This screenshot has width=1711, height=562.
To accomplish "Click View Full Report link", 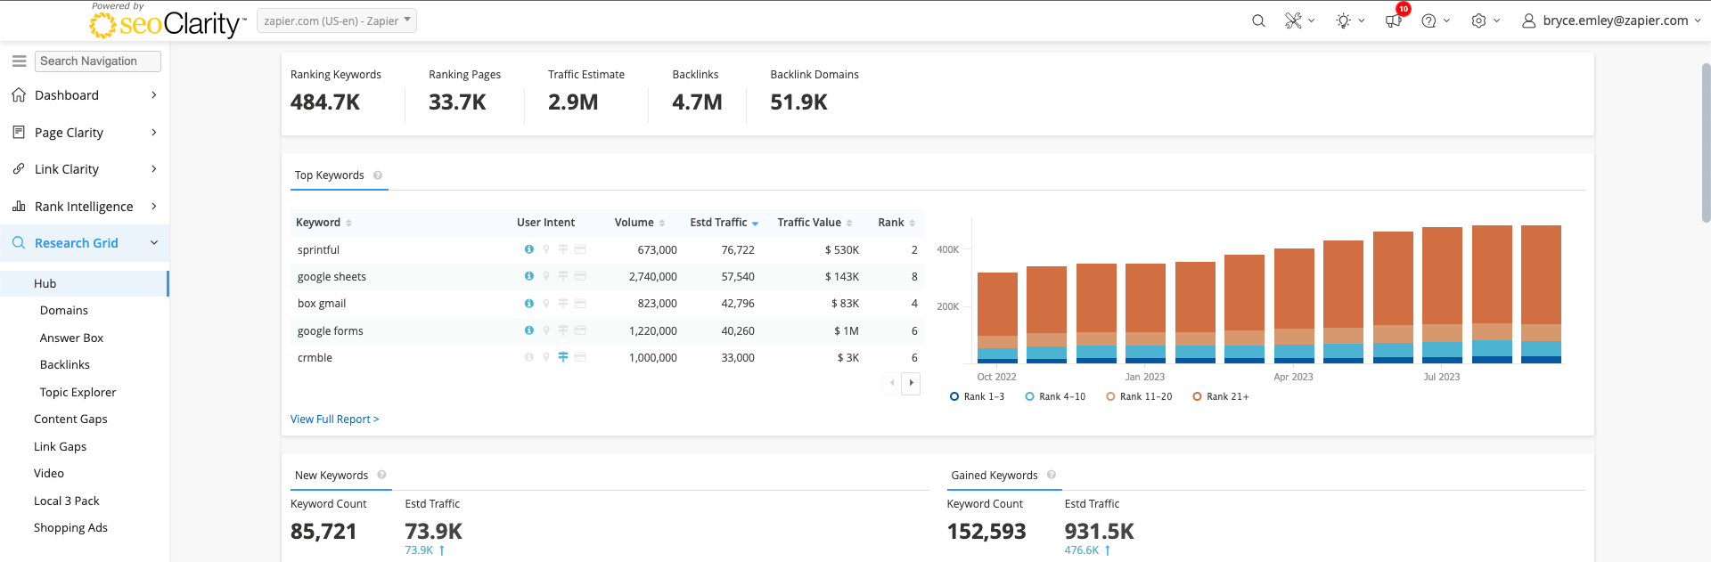I will (x=334, y=419).
